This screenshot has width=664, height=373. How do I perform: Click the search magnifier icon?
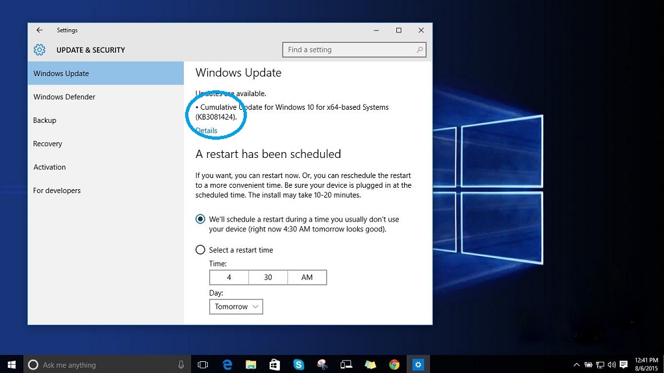click(419, 49)
